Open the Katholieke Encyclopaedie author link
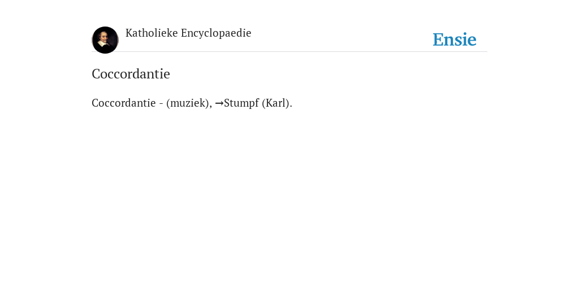Screen dimensions: 579x289 point(188,33)
